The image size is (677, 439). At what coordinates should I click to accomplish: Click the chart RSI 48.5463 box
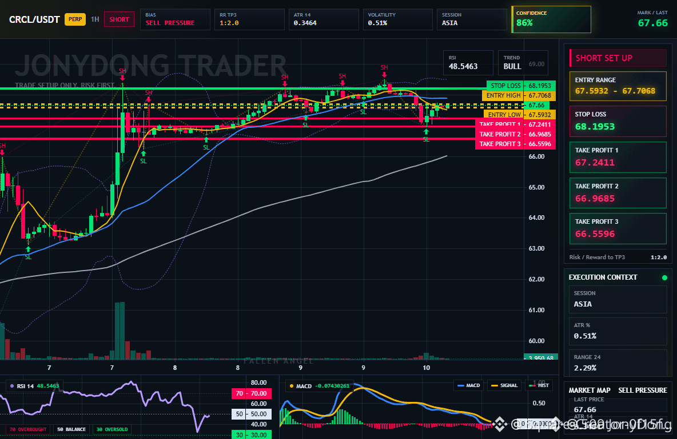pos(468,63)
